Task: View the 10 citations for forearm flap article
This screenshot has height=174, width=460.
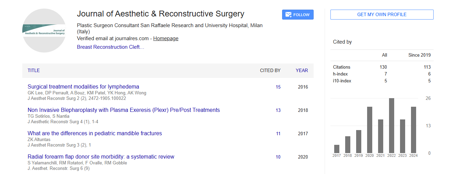Action: pos(278,157)
